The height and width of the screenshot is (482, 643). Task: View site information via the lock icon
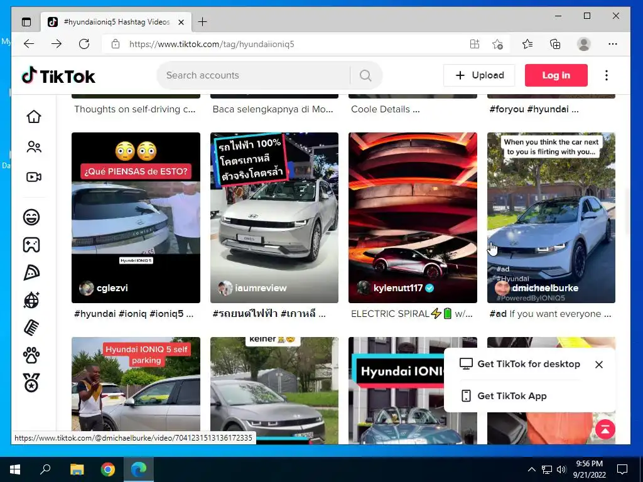(x=116, y=44)
